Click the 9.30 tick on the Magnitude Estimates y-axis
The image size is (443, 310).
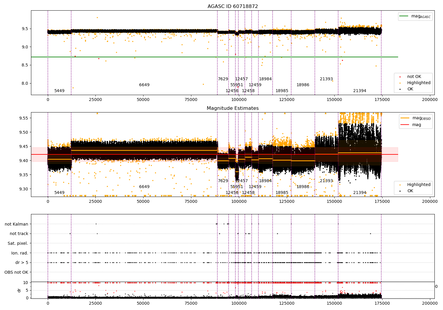23,189
